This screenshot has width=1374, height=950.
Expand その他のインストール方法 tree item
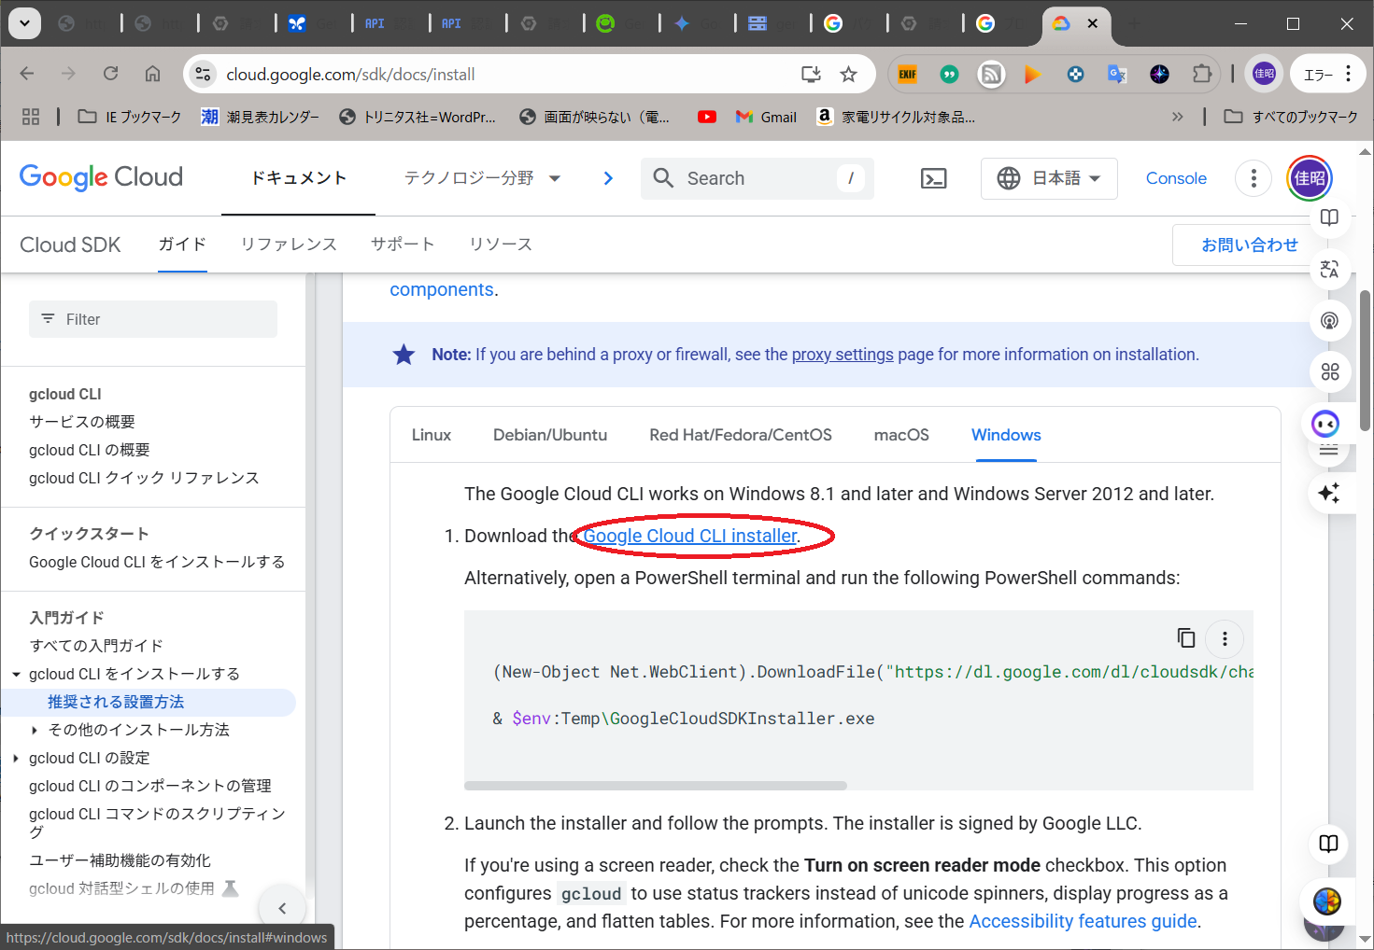click(35, 730)
